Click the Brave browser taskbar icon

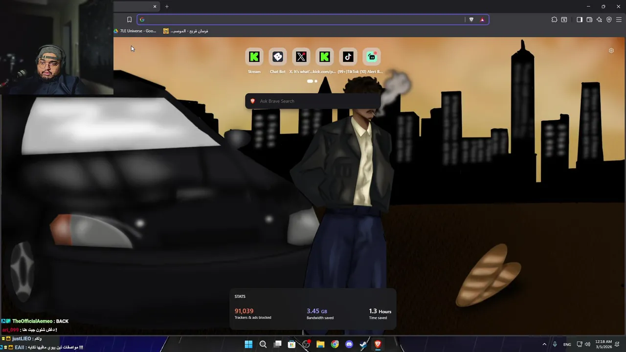(x=378, y=344)
